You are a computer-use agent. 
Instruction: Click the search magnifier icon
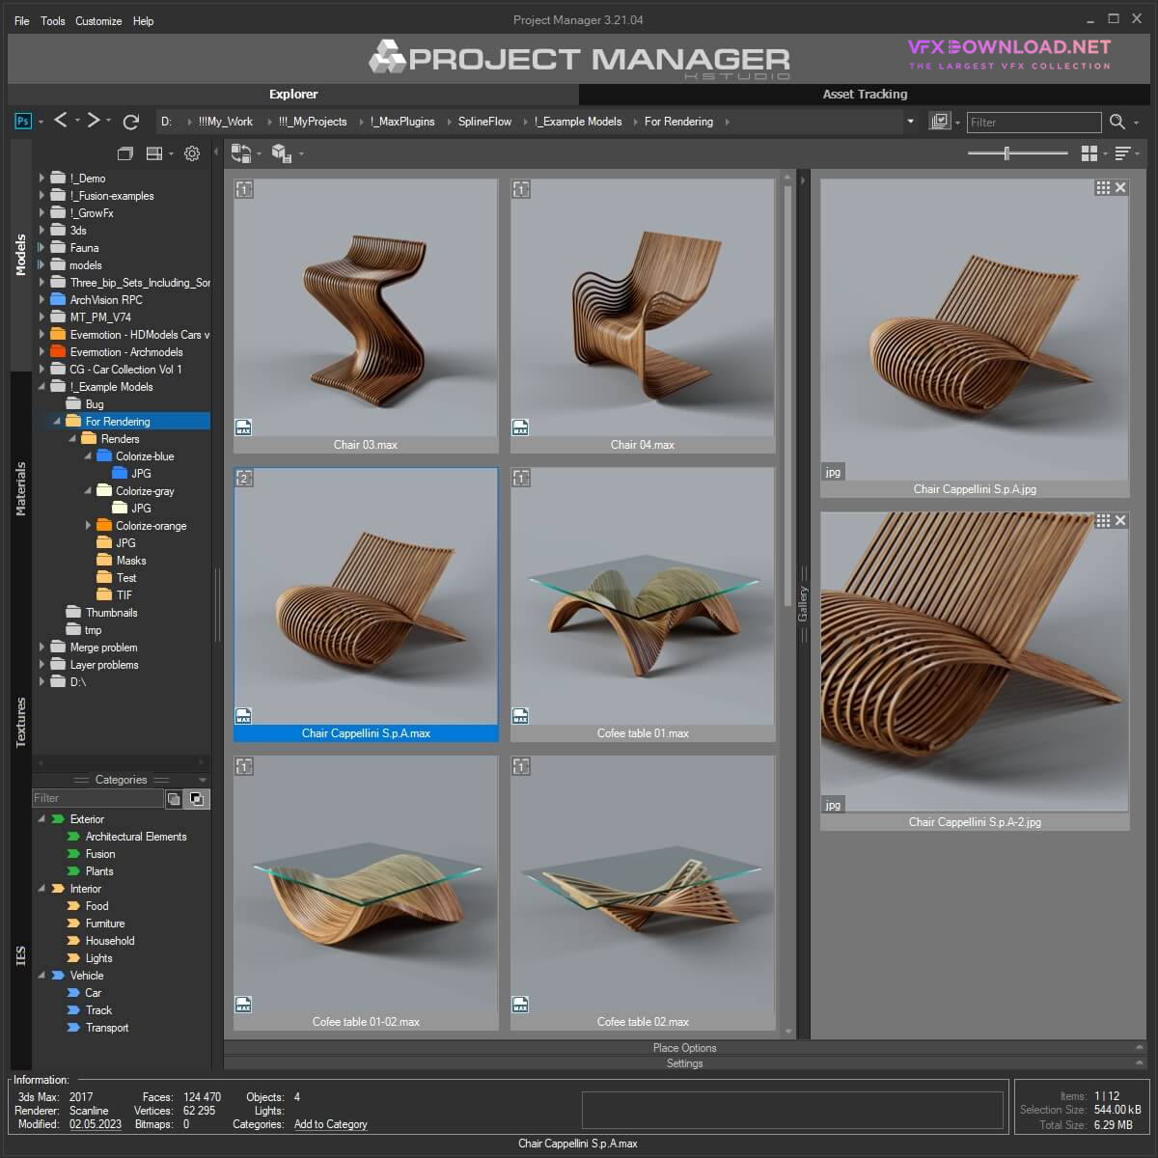(x=1117, y=122)
